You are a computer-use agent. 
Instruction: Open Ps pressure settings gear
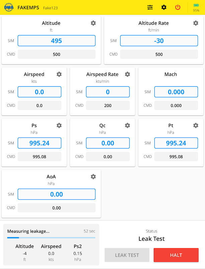[59, 125]
